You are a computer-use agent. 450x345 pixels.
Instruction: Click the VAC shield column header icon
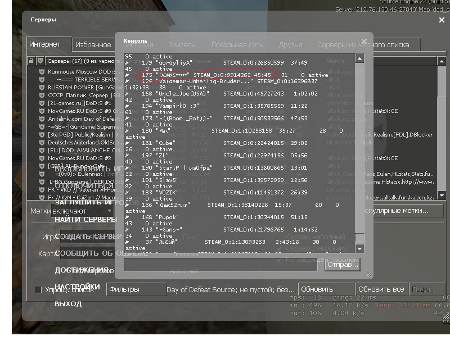pos(40,61)
